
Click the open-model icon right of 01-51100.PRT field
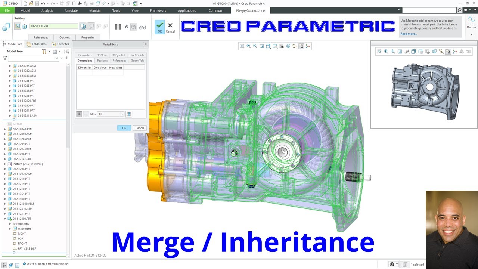pos(83,26)
